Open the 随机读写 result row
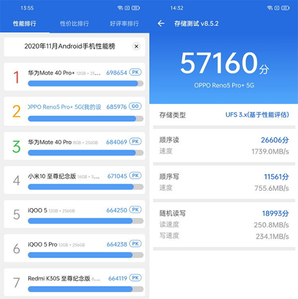298x299 pixels. point(224,225)
